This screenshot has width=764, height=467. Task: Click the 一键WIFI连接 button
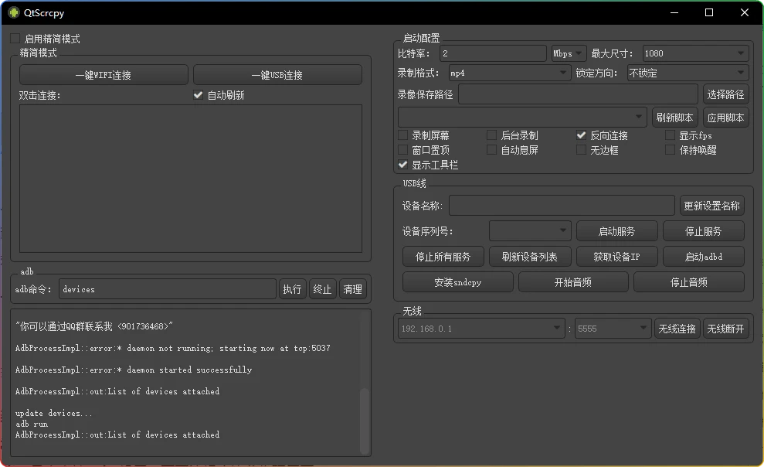pos(103,74)
